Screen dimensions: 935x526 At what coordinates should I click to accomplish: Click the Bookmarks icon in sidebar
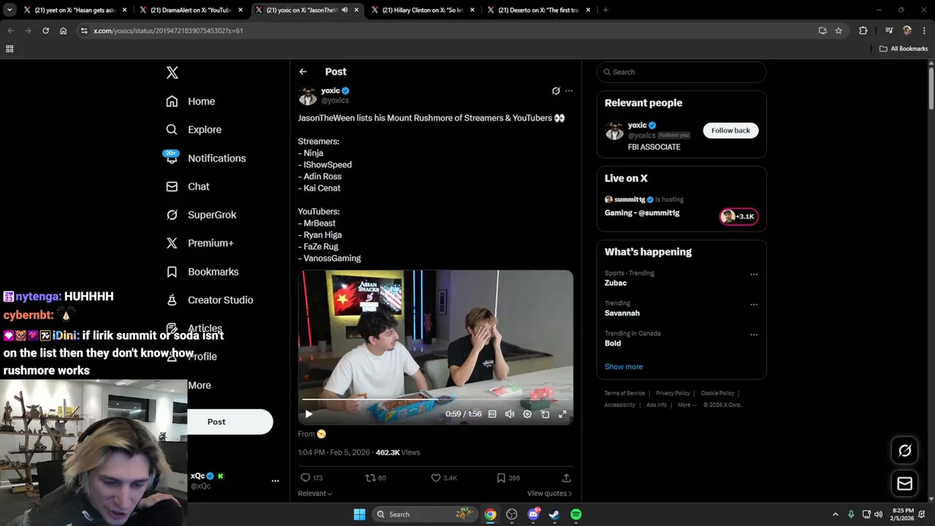tap(172, 272)
